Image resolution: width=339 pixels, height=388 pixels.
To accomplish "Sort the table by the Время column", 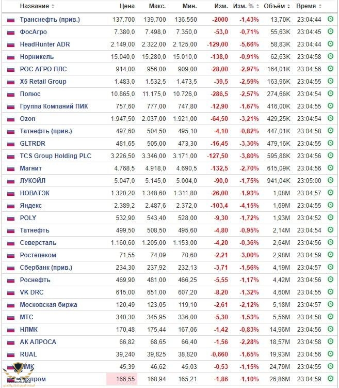I will pyautogui.click(x=308, y=6).
